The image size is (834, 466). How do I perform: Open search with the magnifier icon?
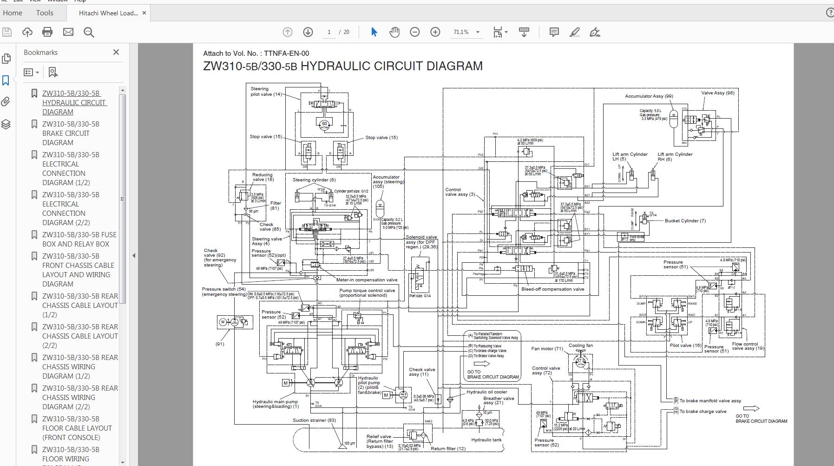[88, 32]
